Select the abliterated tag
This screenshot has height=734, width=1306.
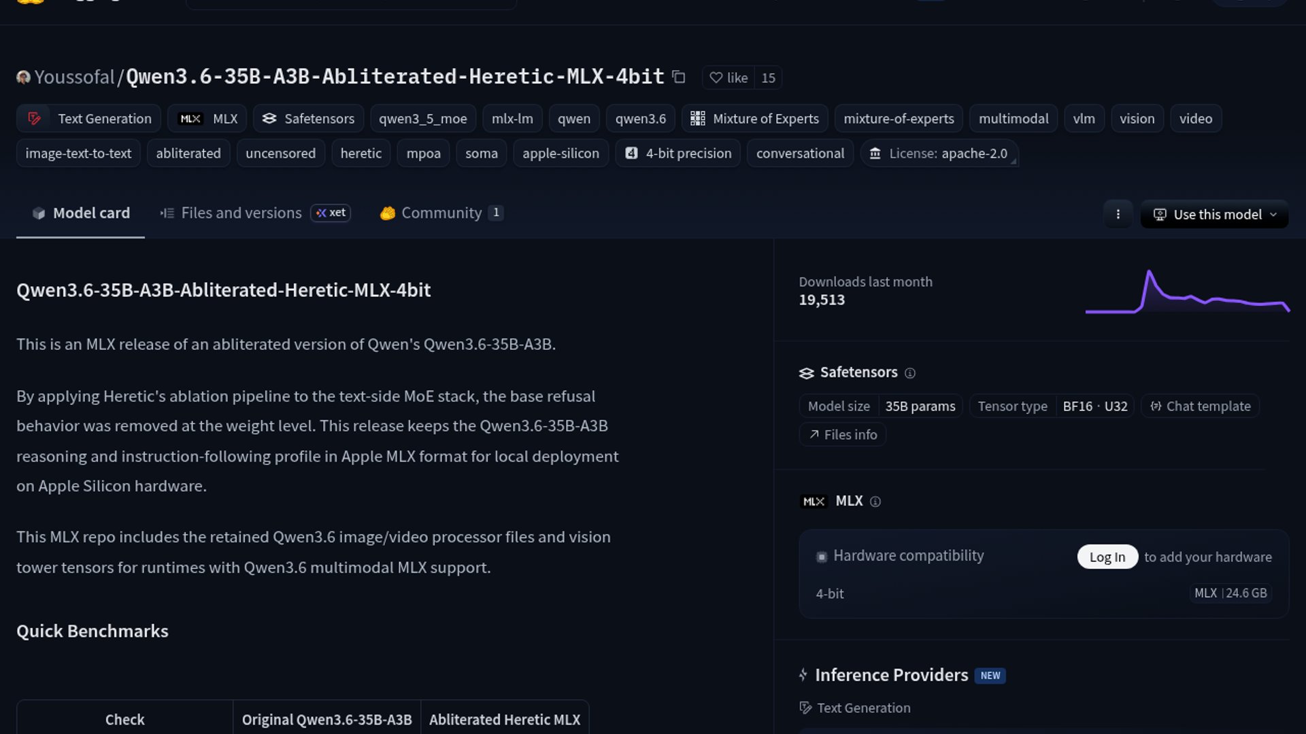tap(188, 154)
